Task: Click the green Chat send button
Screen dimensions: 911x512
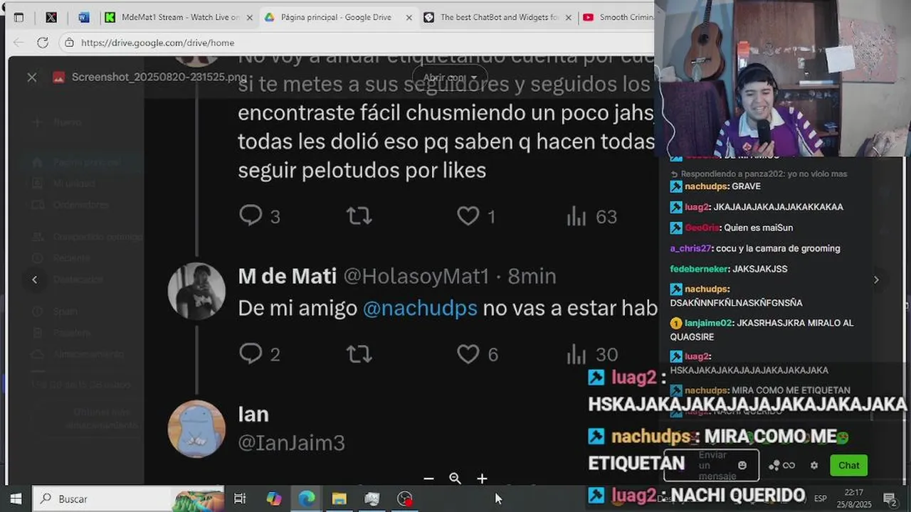Action: (x=848, y=465)
